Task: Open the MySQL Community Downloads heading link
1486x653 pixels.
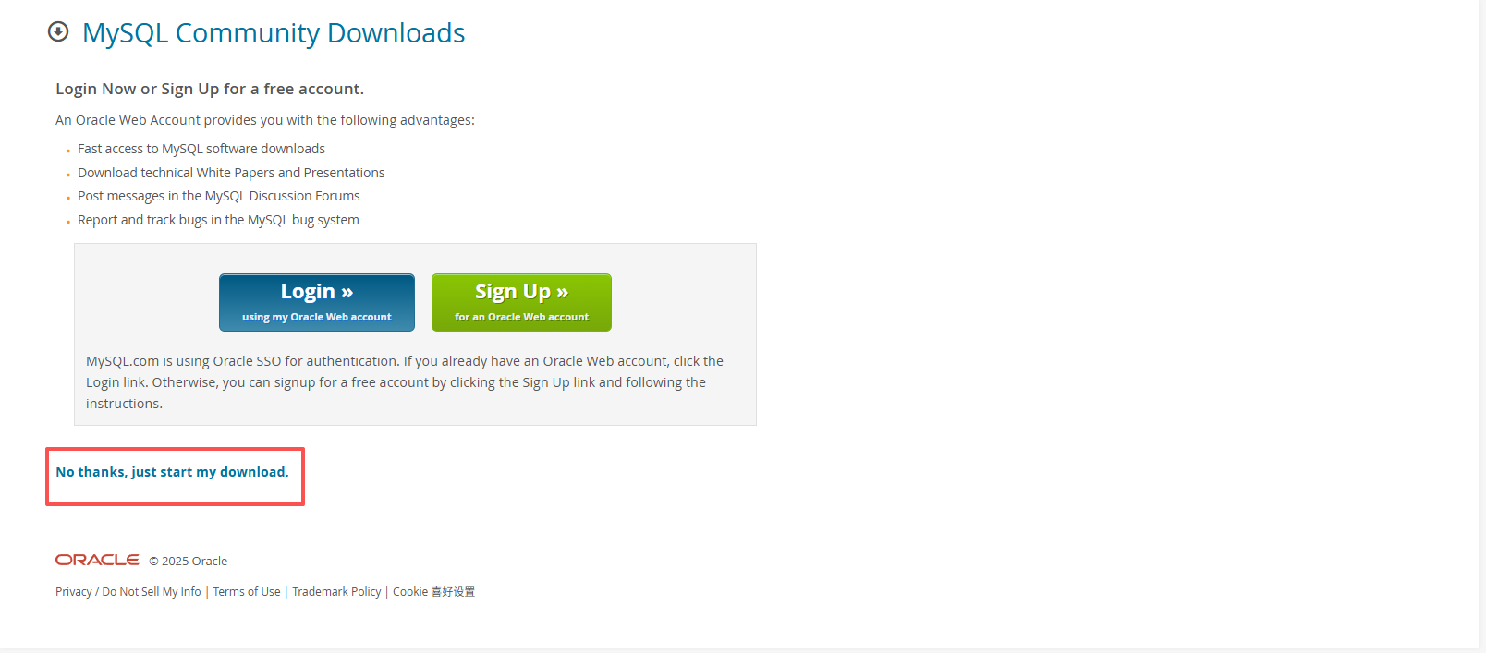Action: [x=274, y=33]
